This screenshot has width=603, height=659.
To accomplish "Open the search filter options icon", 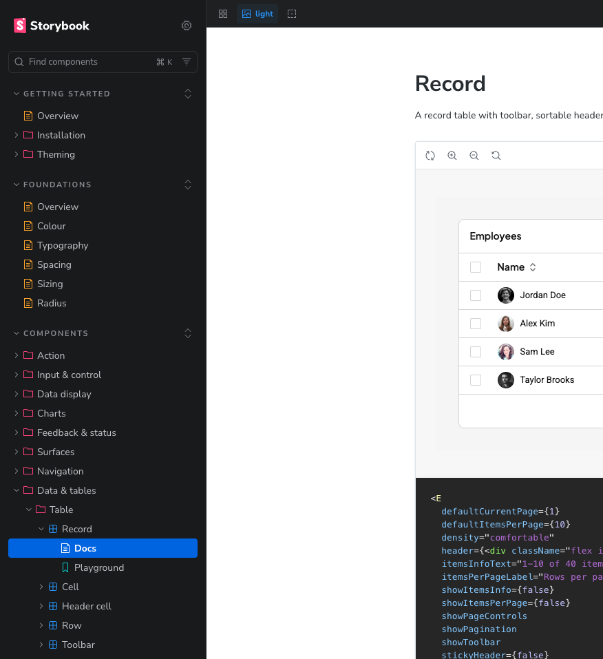I will pyautogui.click(x=187, y=62).
